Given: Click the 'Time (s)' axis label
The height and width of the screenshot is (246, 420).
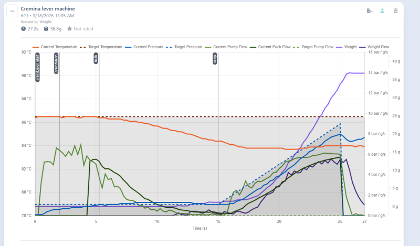Looking at the screenshot, I should [200, 228].
